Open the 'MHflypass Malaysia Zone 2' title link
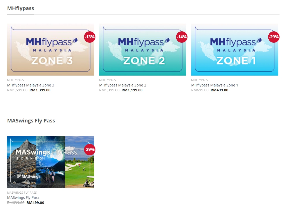 (x=123, y=85)
